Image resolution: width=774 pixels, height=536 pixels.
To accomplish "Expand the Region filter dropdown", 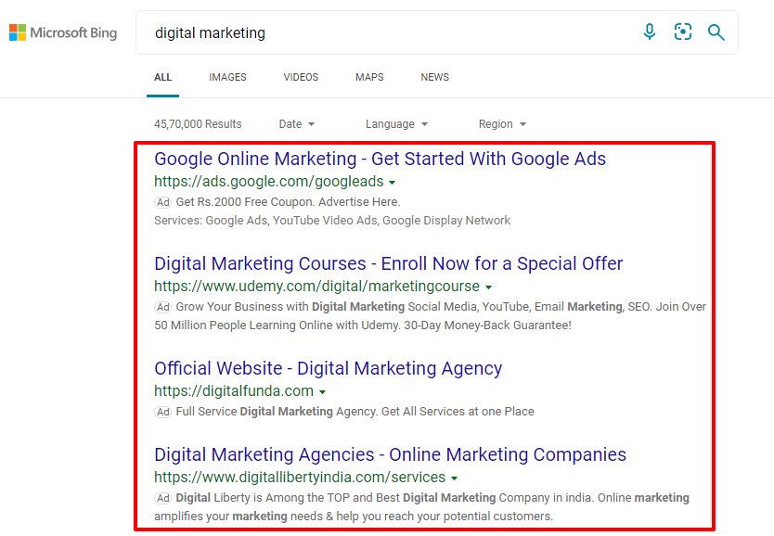I will pyautogui.click(x=502, y=124).
